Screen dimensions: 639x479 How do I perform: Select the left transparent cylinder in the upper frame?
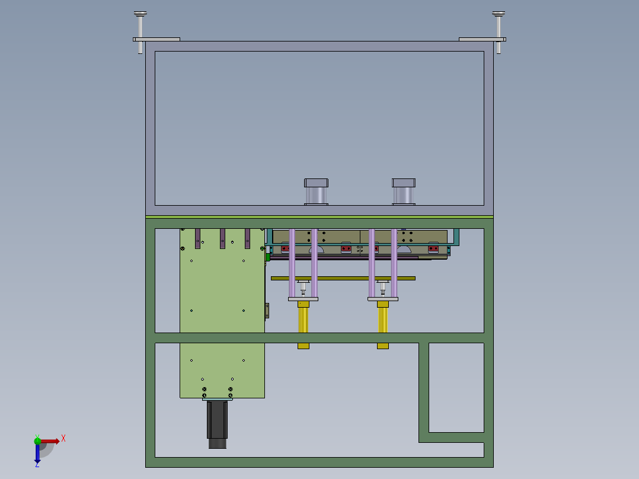[x=317, y=191]
